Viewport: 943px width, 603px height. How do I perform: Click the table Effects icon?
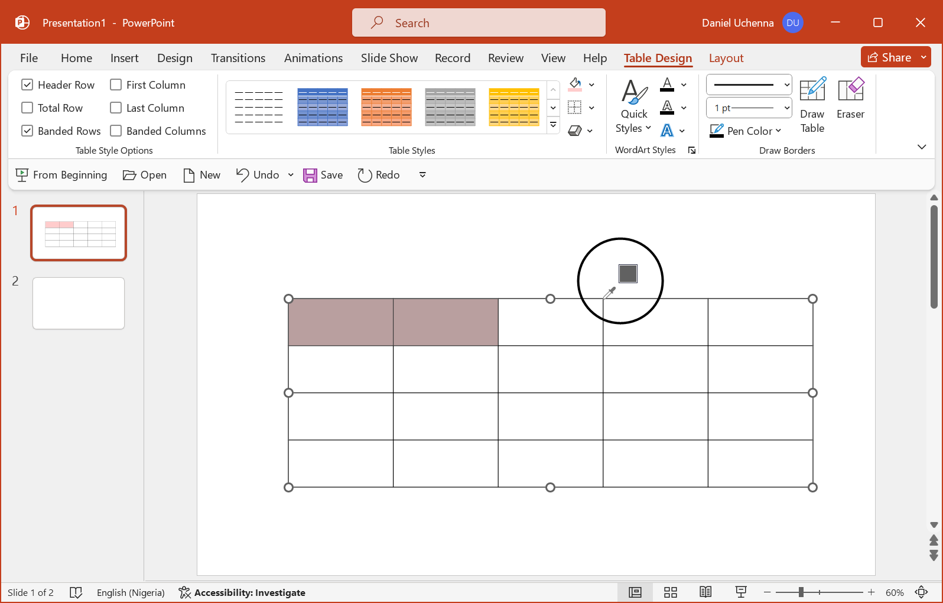point(575,131)
